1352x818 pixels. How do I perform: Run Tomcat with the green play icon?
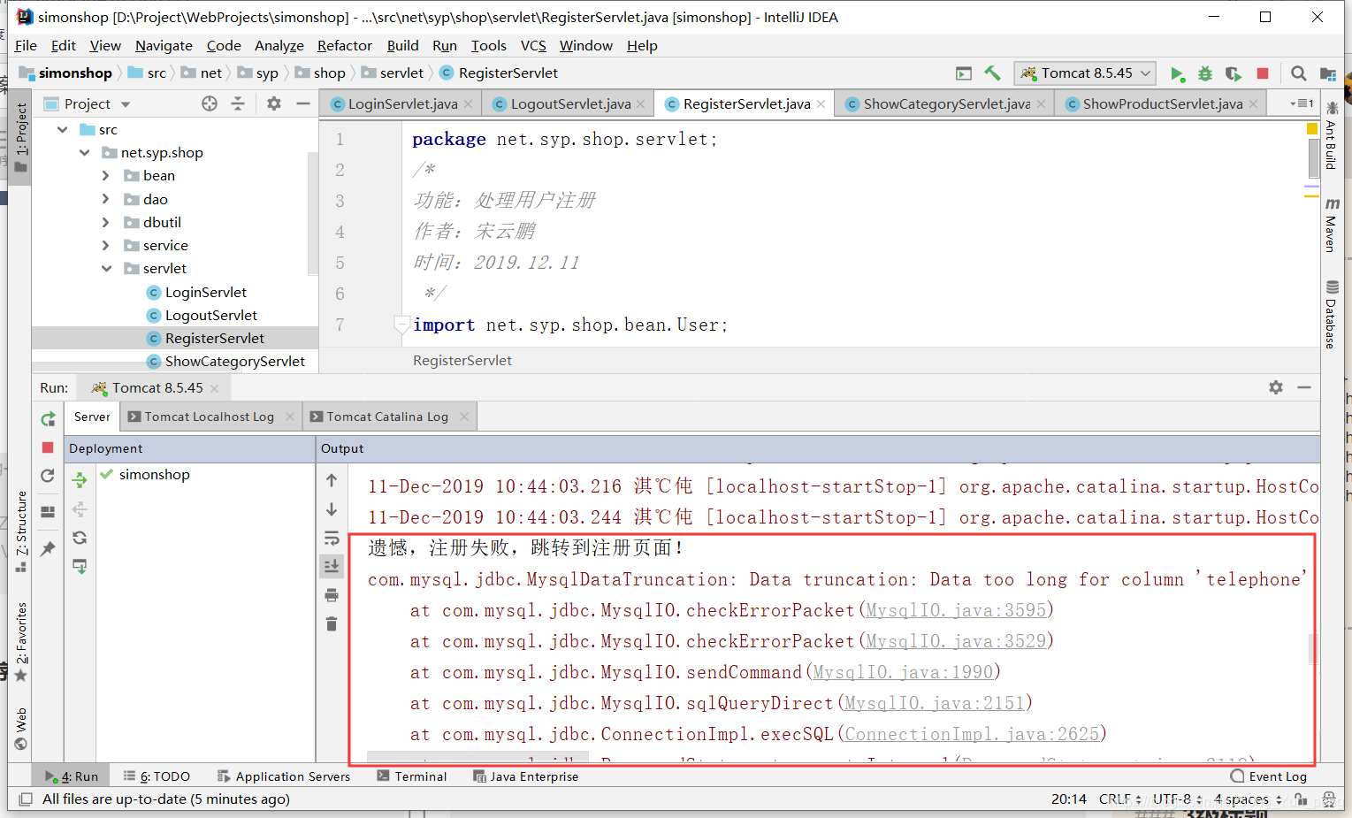[1177, 73]
